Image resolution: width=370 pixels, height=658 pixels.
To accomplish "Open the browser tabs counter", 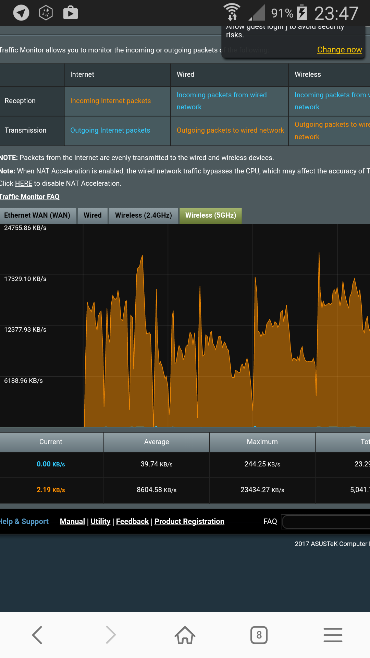I will pyautogui.click(x=259, y=635).
